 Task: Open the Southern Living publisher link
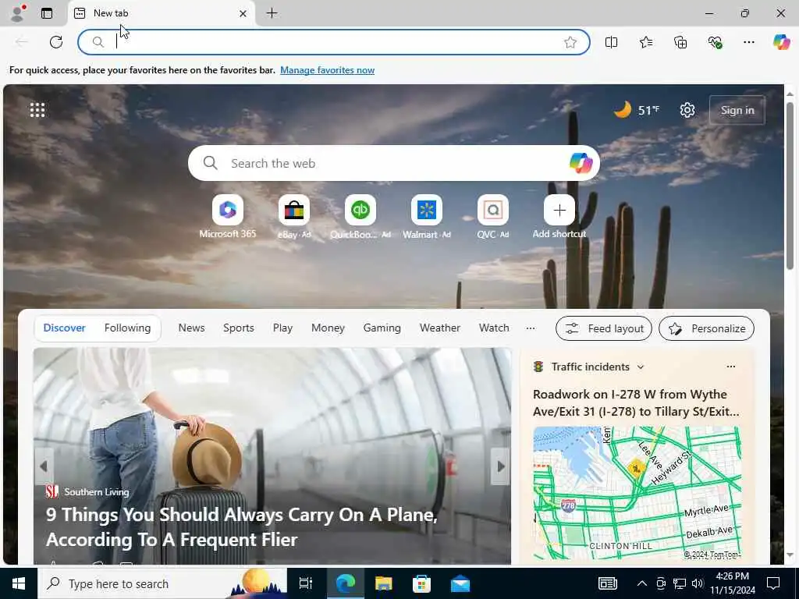tap(87, 491)
